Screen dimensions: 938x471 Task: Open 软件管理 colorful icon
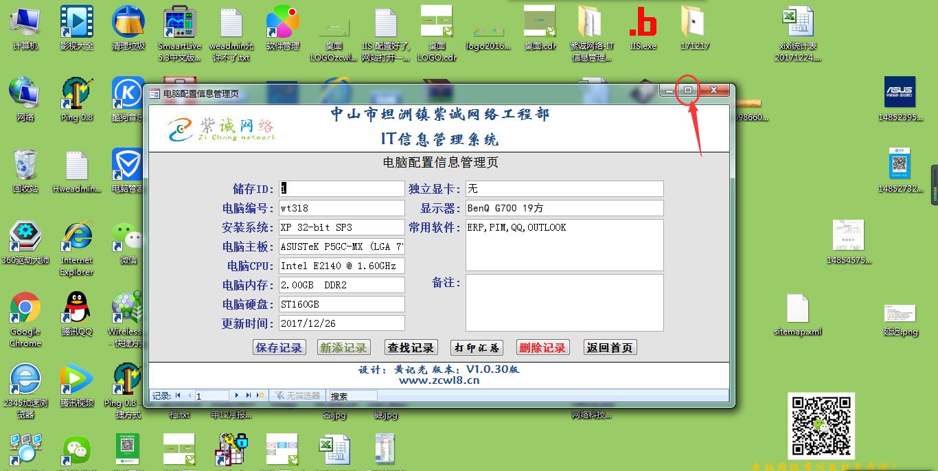point(283,28)
